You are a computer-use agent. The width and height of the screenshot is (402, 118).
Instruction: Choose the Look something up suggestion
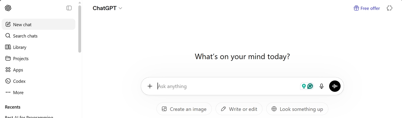[297, 109]
